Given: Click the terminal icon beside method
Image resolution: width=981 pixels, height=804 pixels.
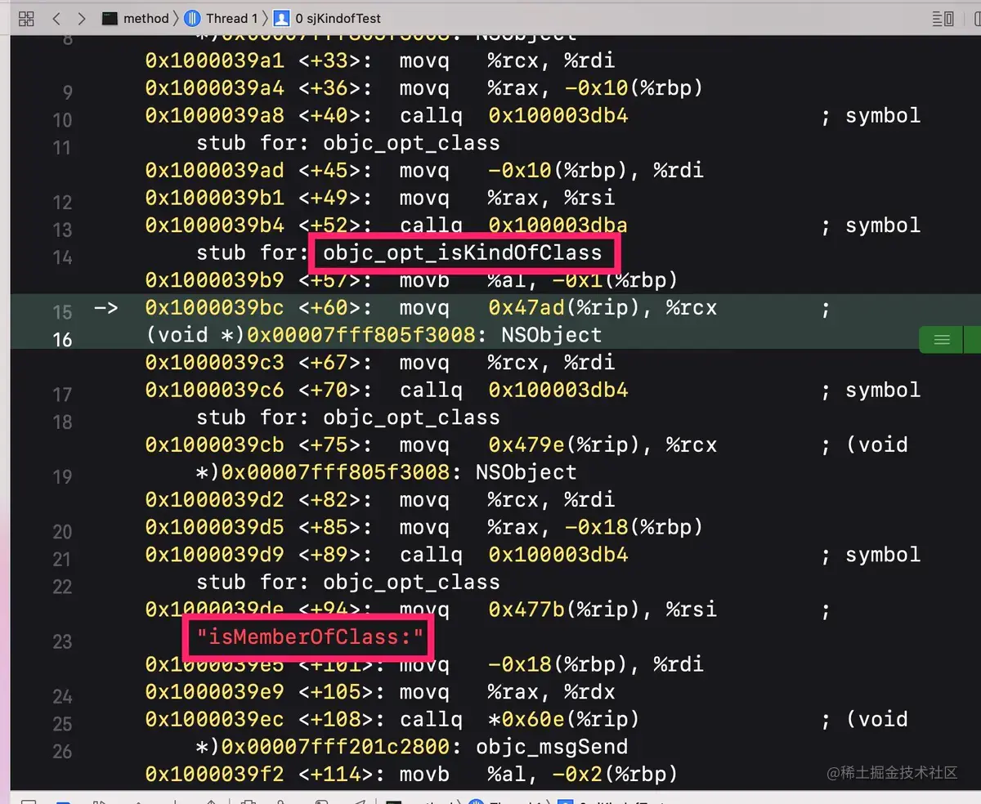Looking at the screenshot, I should pos(110,18).
